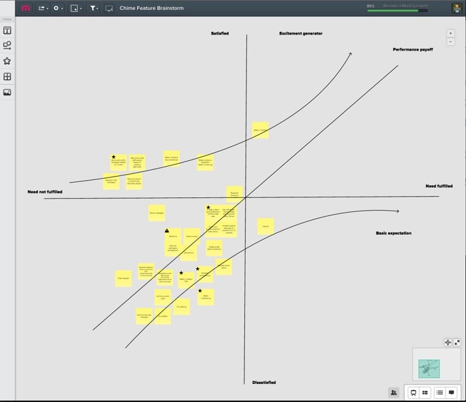Start presentation mode from top toolbar
This screenshot has height=402, width=466.
(109, 9)
